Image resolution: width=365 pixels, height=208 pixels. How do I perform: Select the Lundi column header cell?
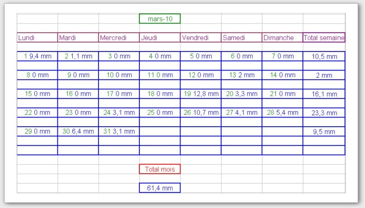pos(37,38)
